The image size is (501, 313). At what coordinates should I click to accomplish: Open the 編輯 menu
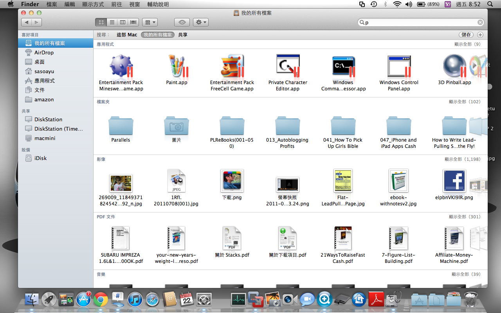pos(70,4)
